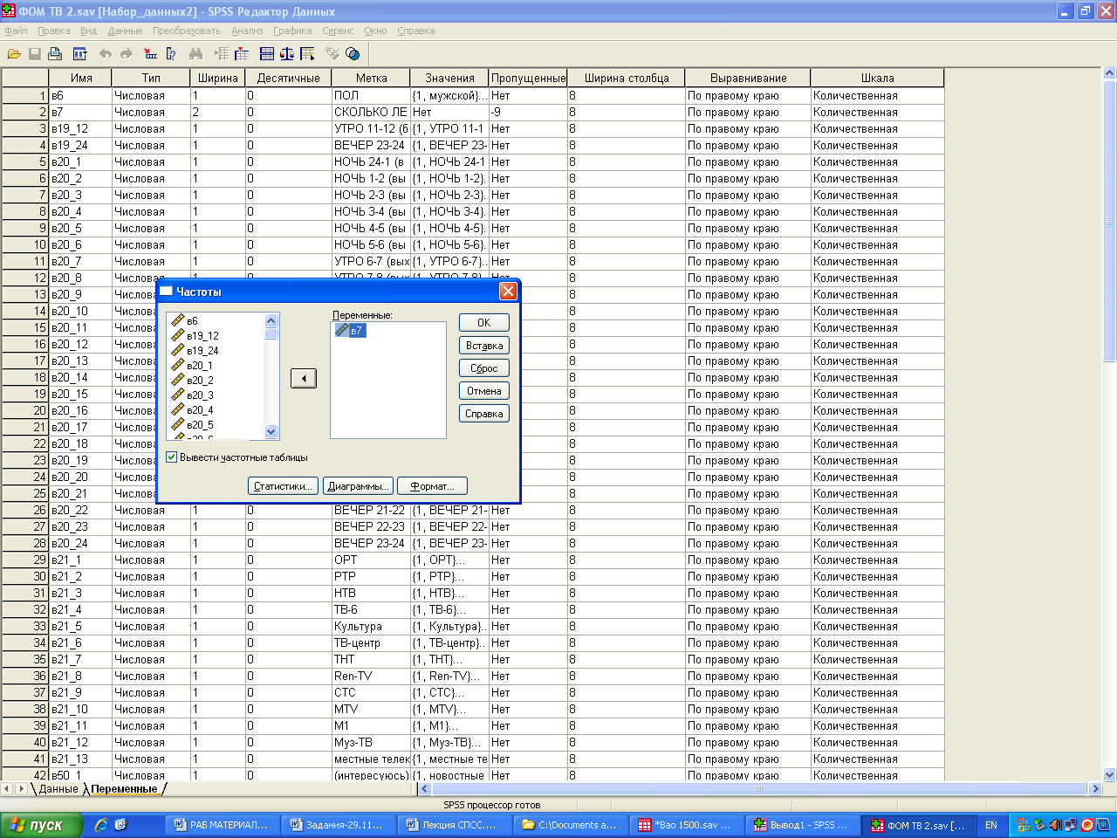Open the Графика menu
1117x838 pixels.
pyautogui.click(x=292, y=31)
